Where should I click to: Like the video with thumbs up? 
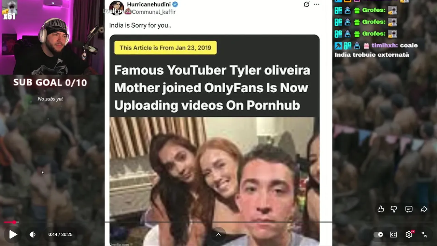[x=381, y=209]
